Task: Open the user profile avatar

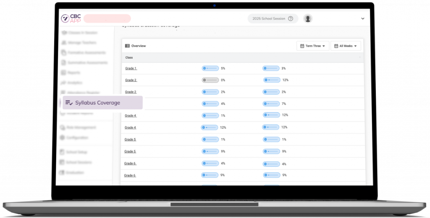Action: [308, 18]
